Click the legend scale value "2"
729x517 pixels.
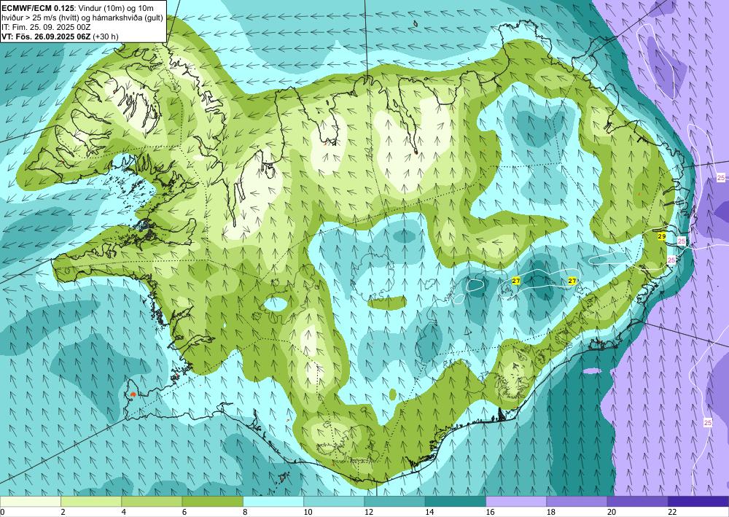coord(63,512)
